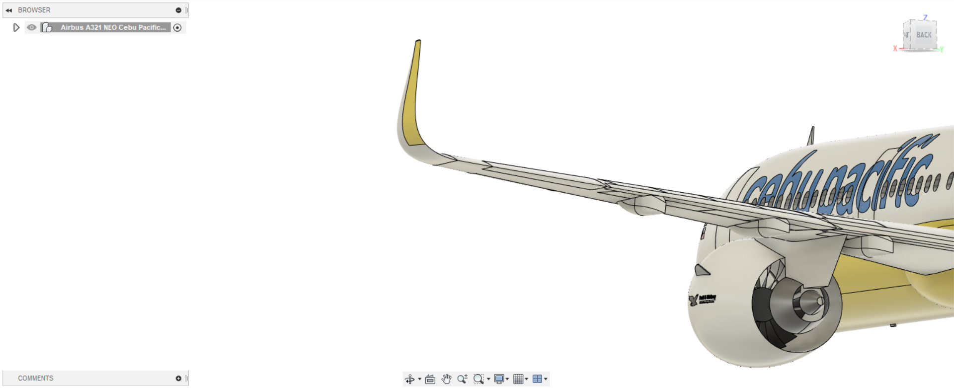This screenshot has width=954, height=388.
Task: Open the Viewports dropdown arrow
Action: 546,380
